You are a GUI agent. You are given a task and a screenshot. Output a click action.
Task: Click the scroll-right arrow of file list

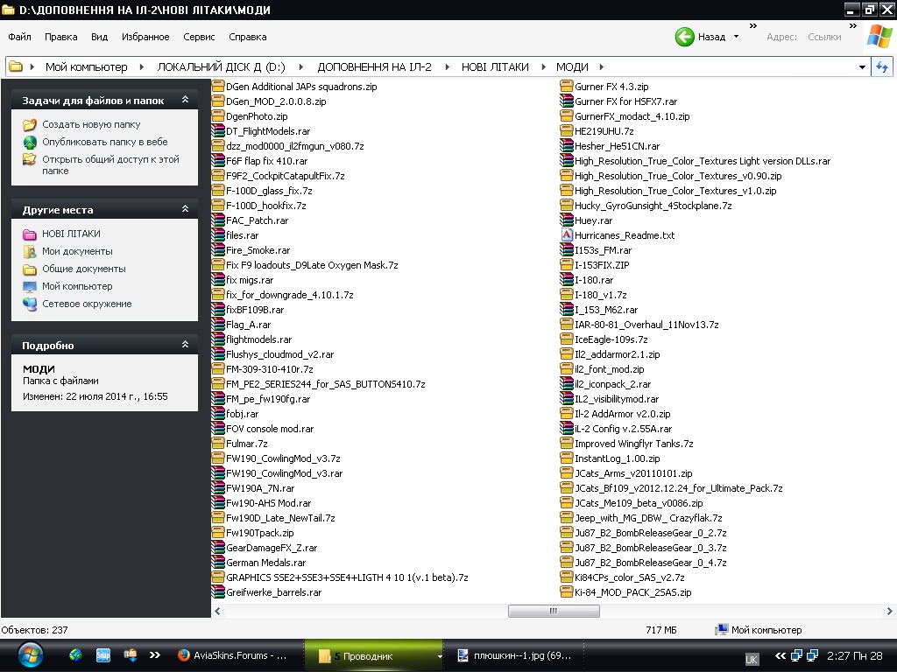pyautogui.click(x=890, y=611)
